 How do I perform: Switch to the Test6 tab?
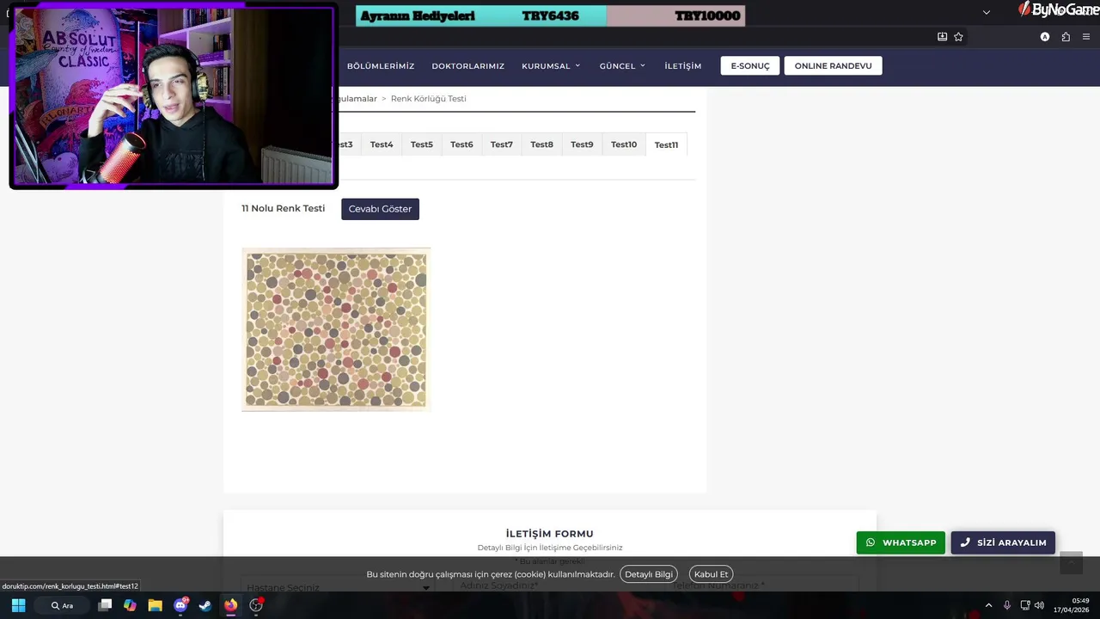pyautogui.click(x=461, y=144)
